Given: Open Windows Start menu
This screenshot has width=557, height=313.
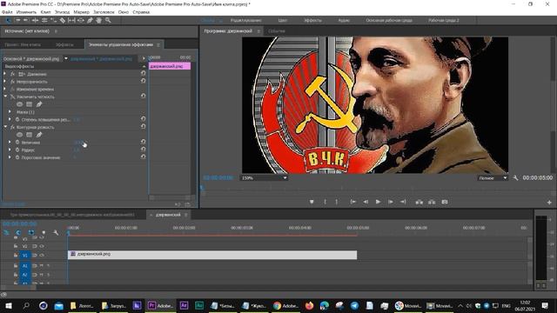Looking at the screenshot, I should coord(8,305).
